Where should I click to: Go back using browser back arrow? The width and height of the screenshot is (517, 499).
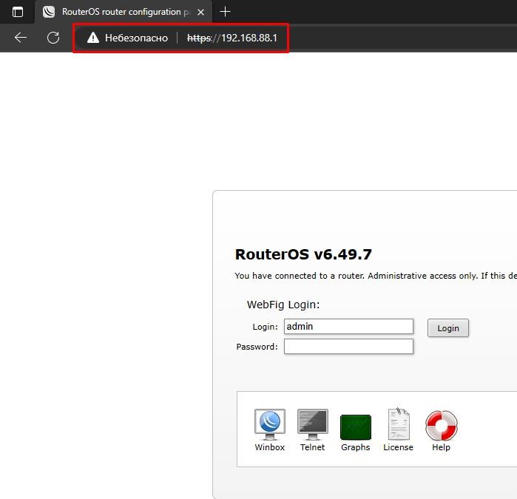[x=21, y=38]
